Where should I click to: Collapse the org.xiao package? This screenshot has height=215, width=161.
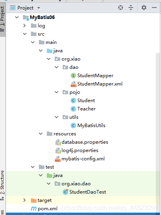(49, 59)
